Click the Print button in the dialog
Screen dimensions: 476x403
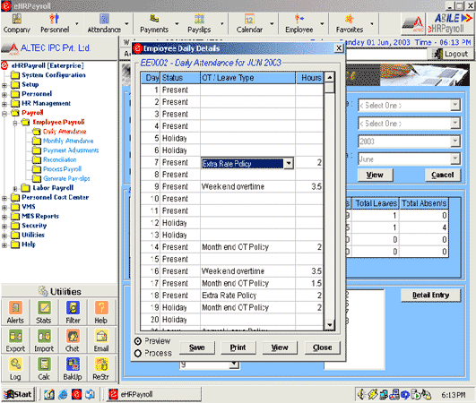click(238, 347)
